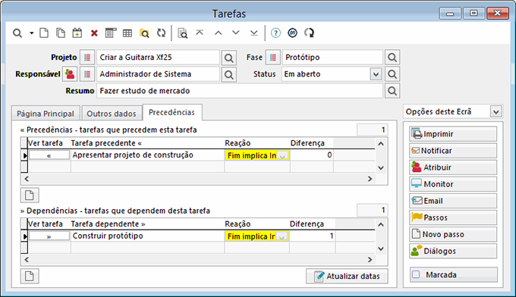Go to last record arrow icon

253,33
